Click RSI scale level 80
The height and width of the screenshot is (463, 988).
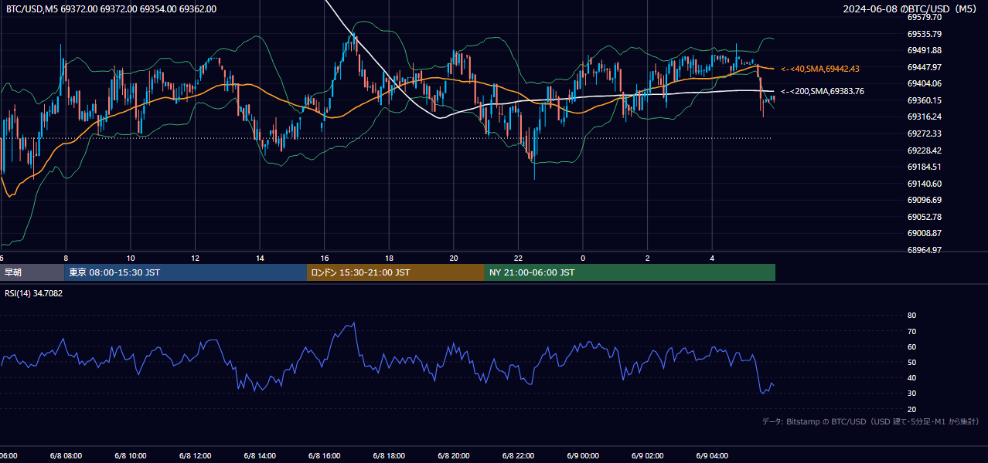point(912,316)
